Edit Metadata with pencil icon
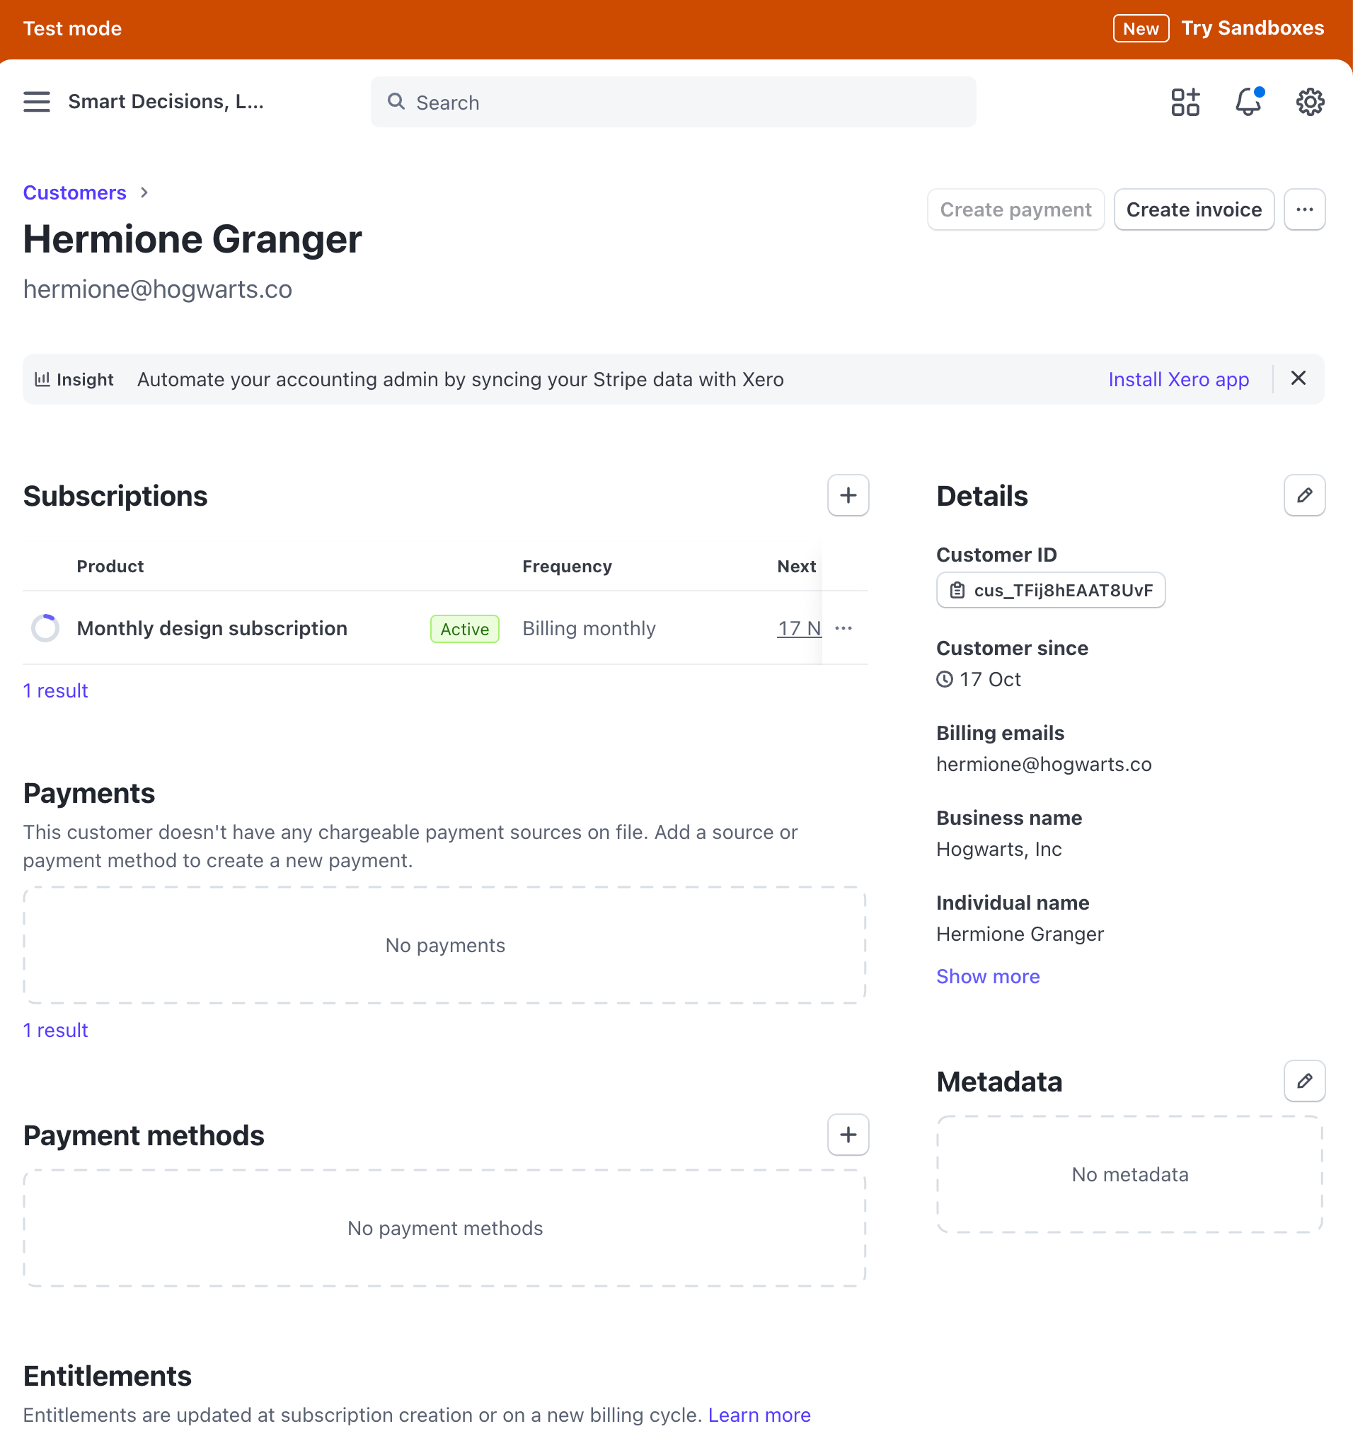Image resolution: width=1353 pixels, height=1436 pixels. 1304,1082
